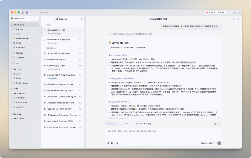This screenshot has width=251, height=158.
Task: Open the help icon in the top-right corner
Action: pos(239,13)
